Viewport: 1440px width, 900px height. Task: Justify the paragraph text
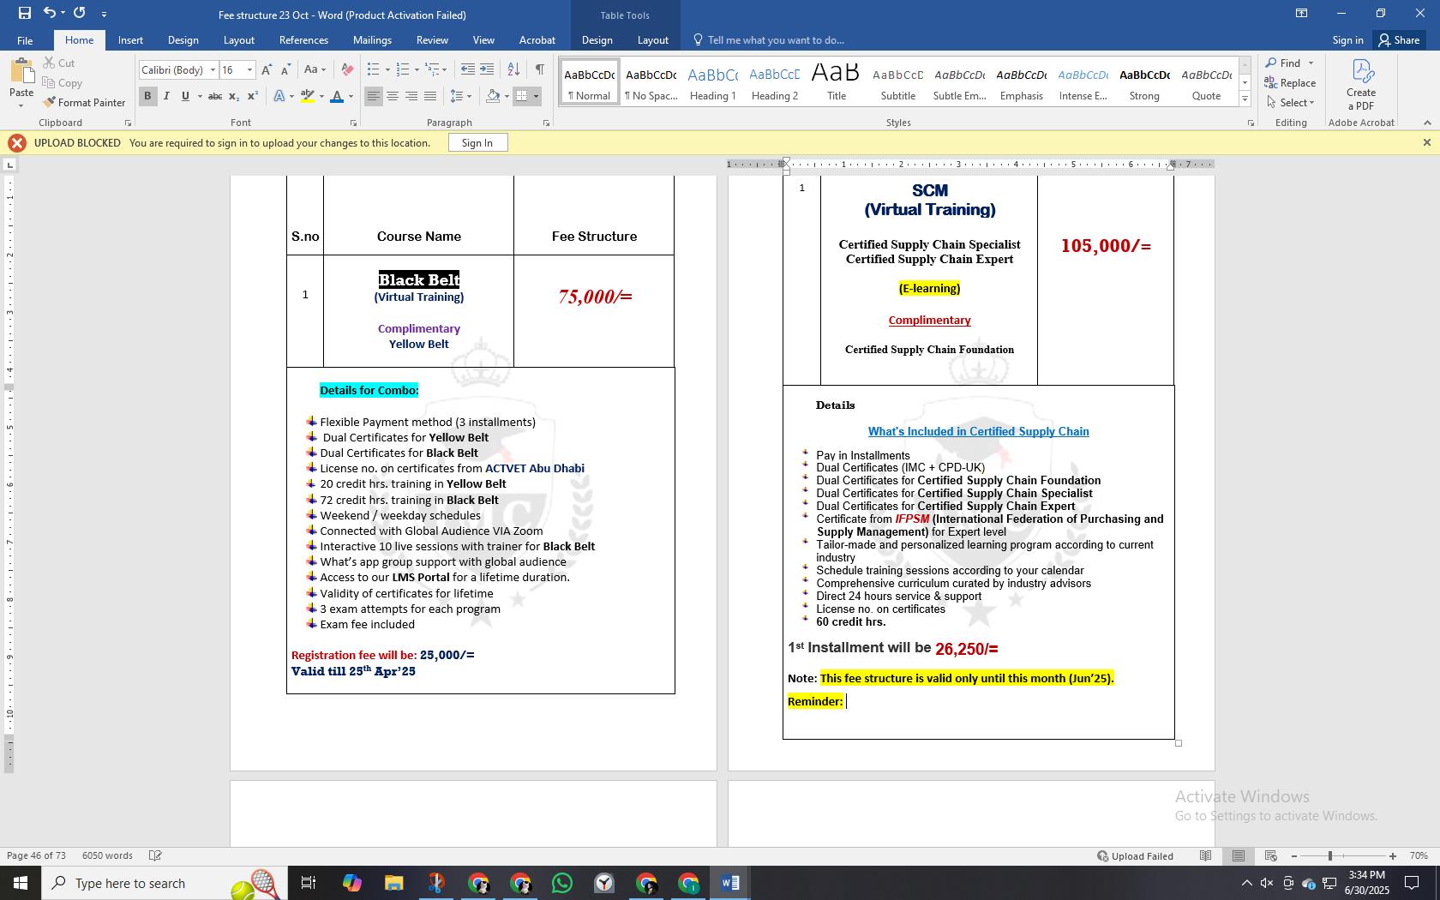coord(430,96)
